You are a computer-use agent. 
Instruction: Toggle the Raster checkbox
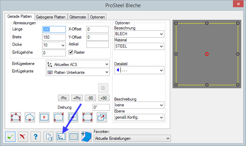point(71,52)
